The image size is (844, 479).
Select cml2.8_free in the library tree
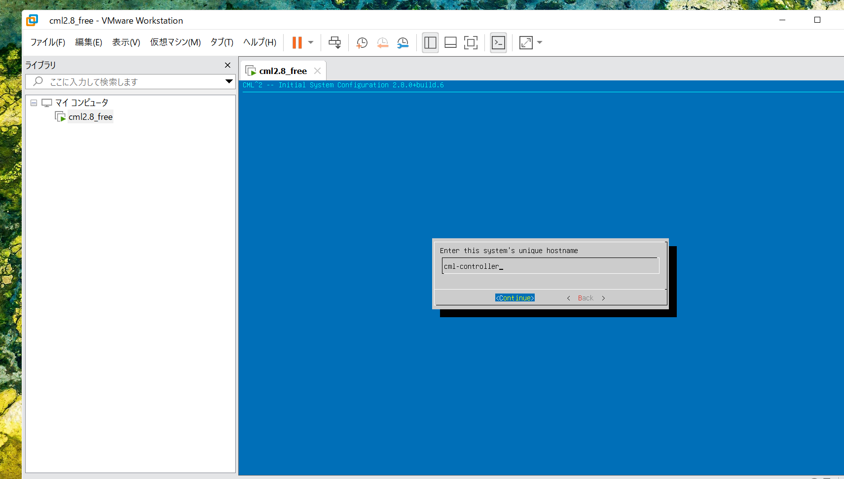pos(91,117)
